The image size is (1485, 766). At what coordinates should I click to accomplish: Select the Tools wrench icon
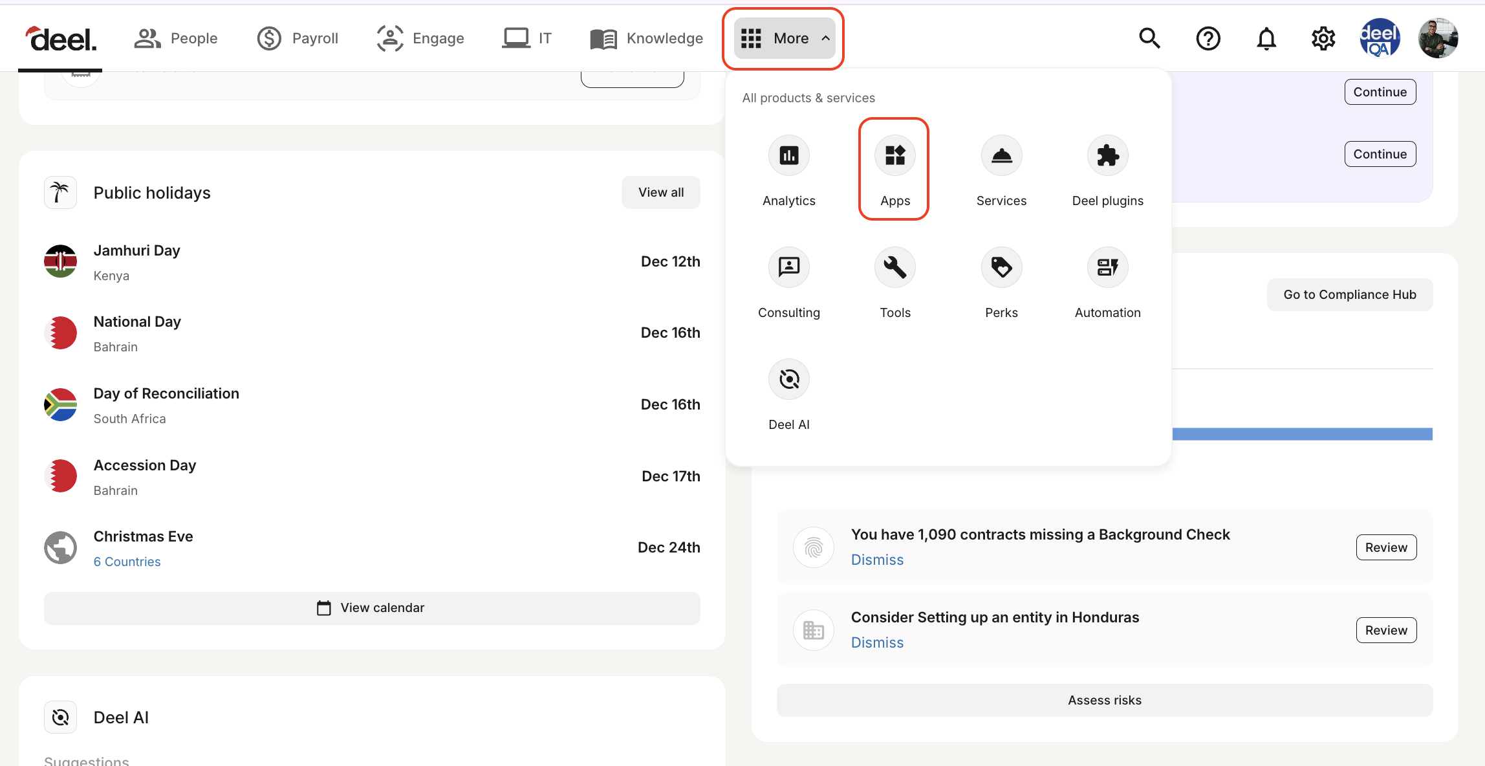click(894, 267)
